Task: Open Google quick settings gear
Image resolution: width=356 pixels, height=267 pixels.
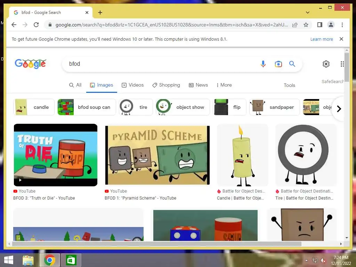Action: tap(326, 64)
